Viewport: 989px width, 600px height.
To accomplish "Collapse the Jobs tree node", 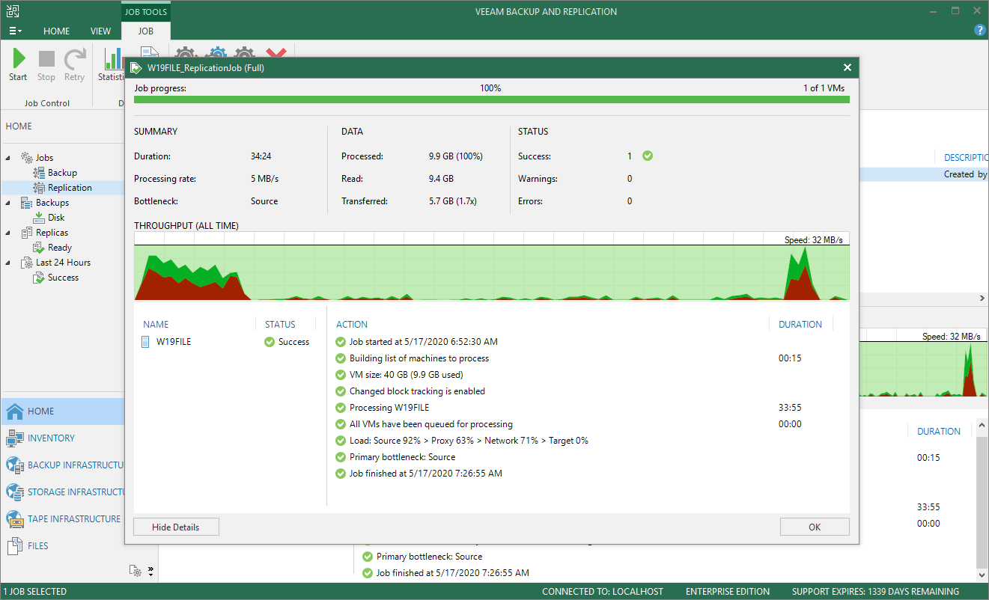I will tap(8, 158).
